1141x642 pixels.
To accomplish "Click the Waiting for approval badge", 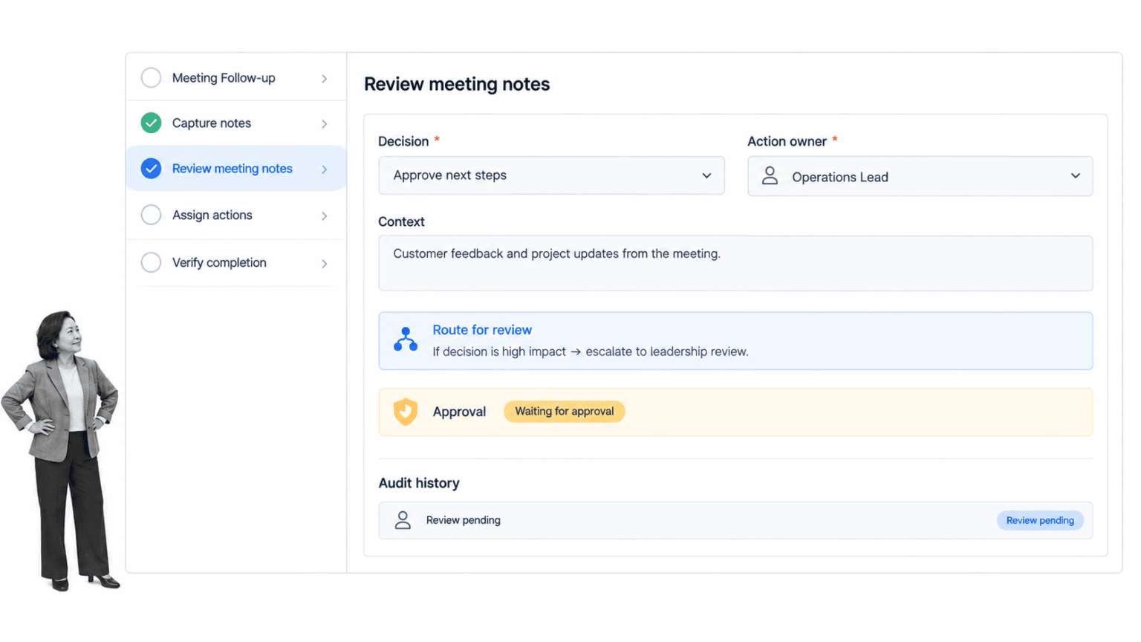I will 565,412.
